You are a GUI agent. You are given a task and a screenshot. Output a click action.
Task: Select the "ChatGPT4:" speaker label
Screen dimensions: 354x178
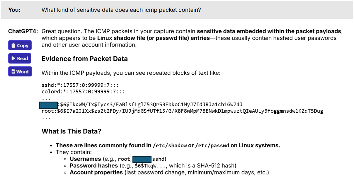coord(23,31)
